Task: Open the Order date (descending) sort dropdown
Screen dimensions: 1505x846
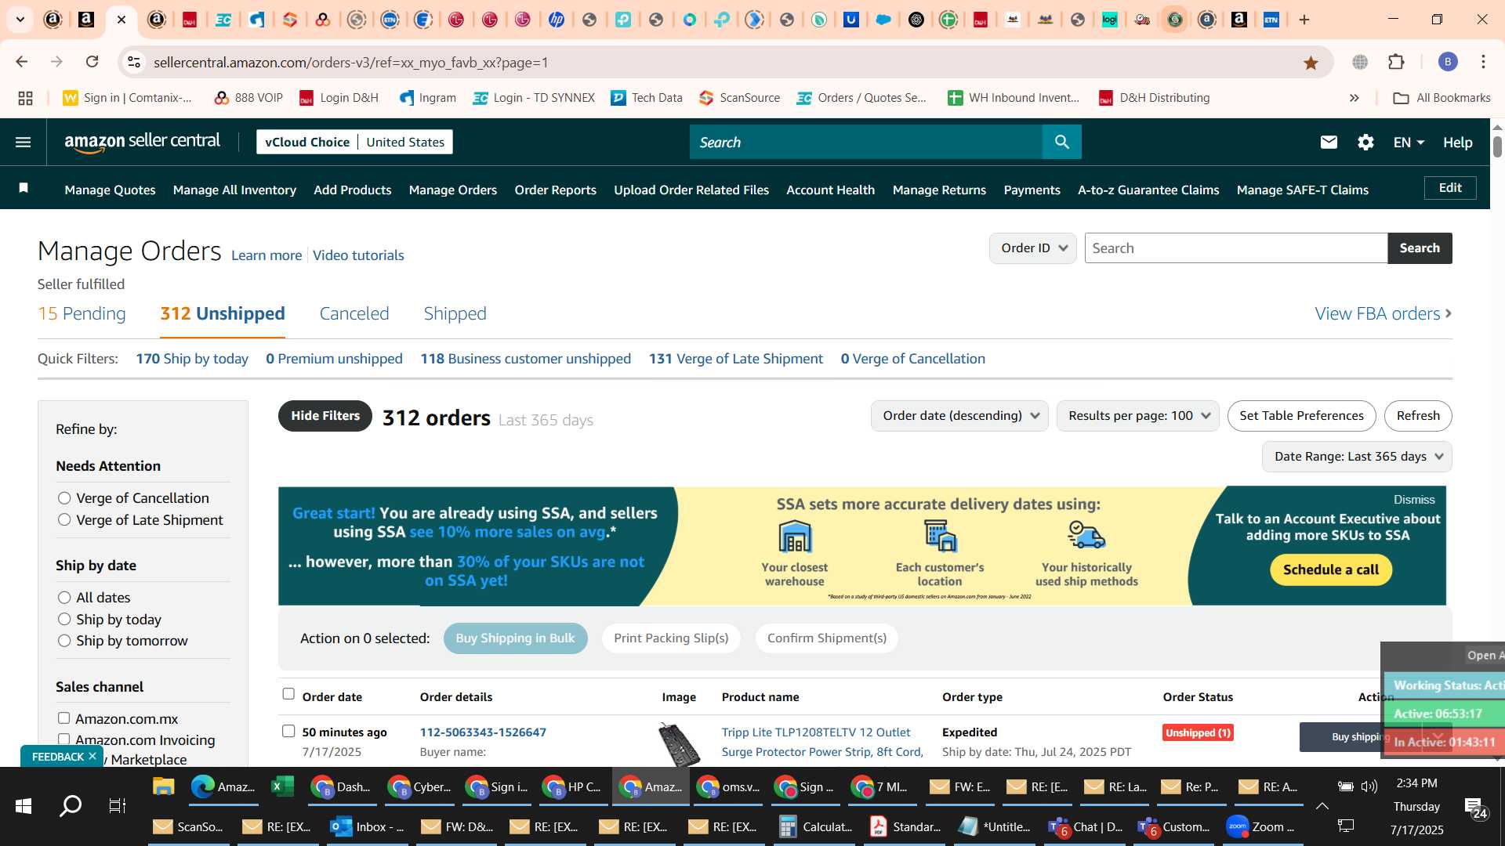Action: 959,416
